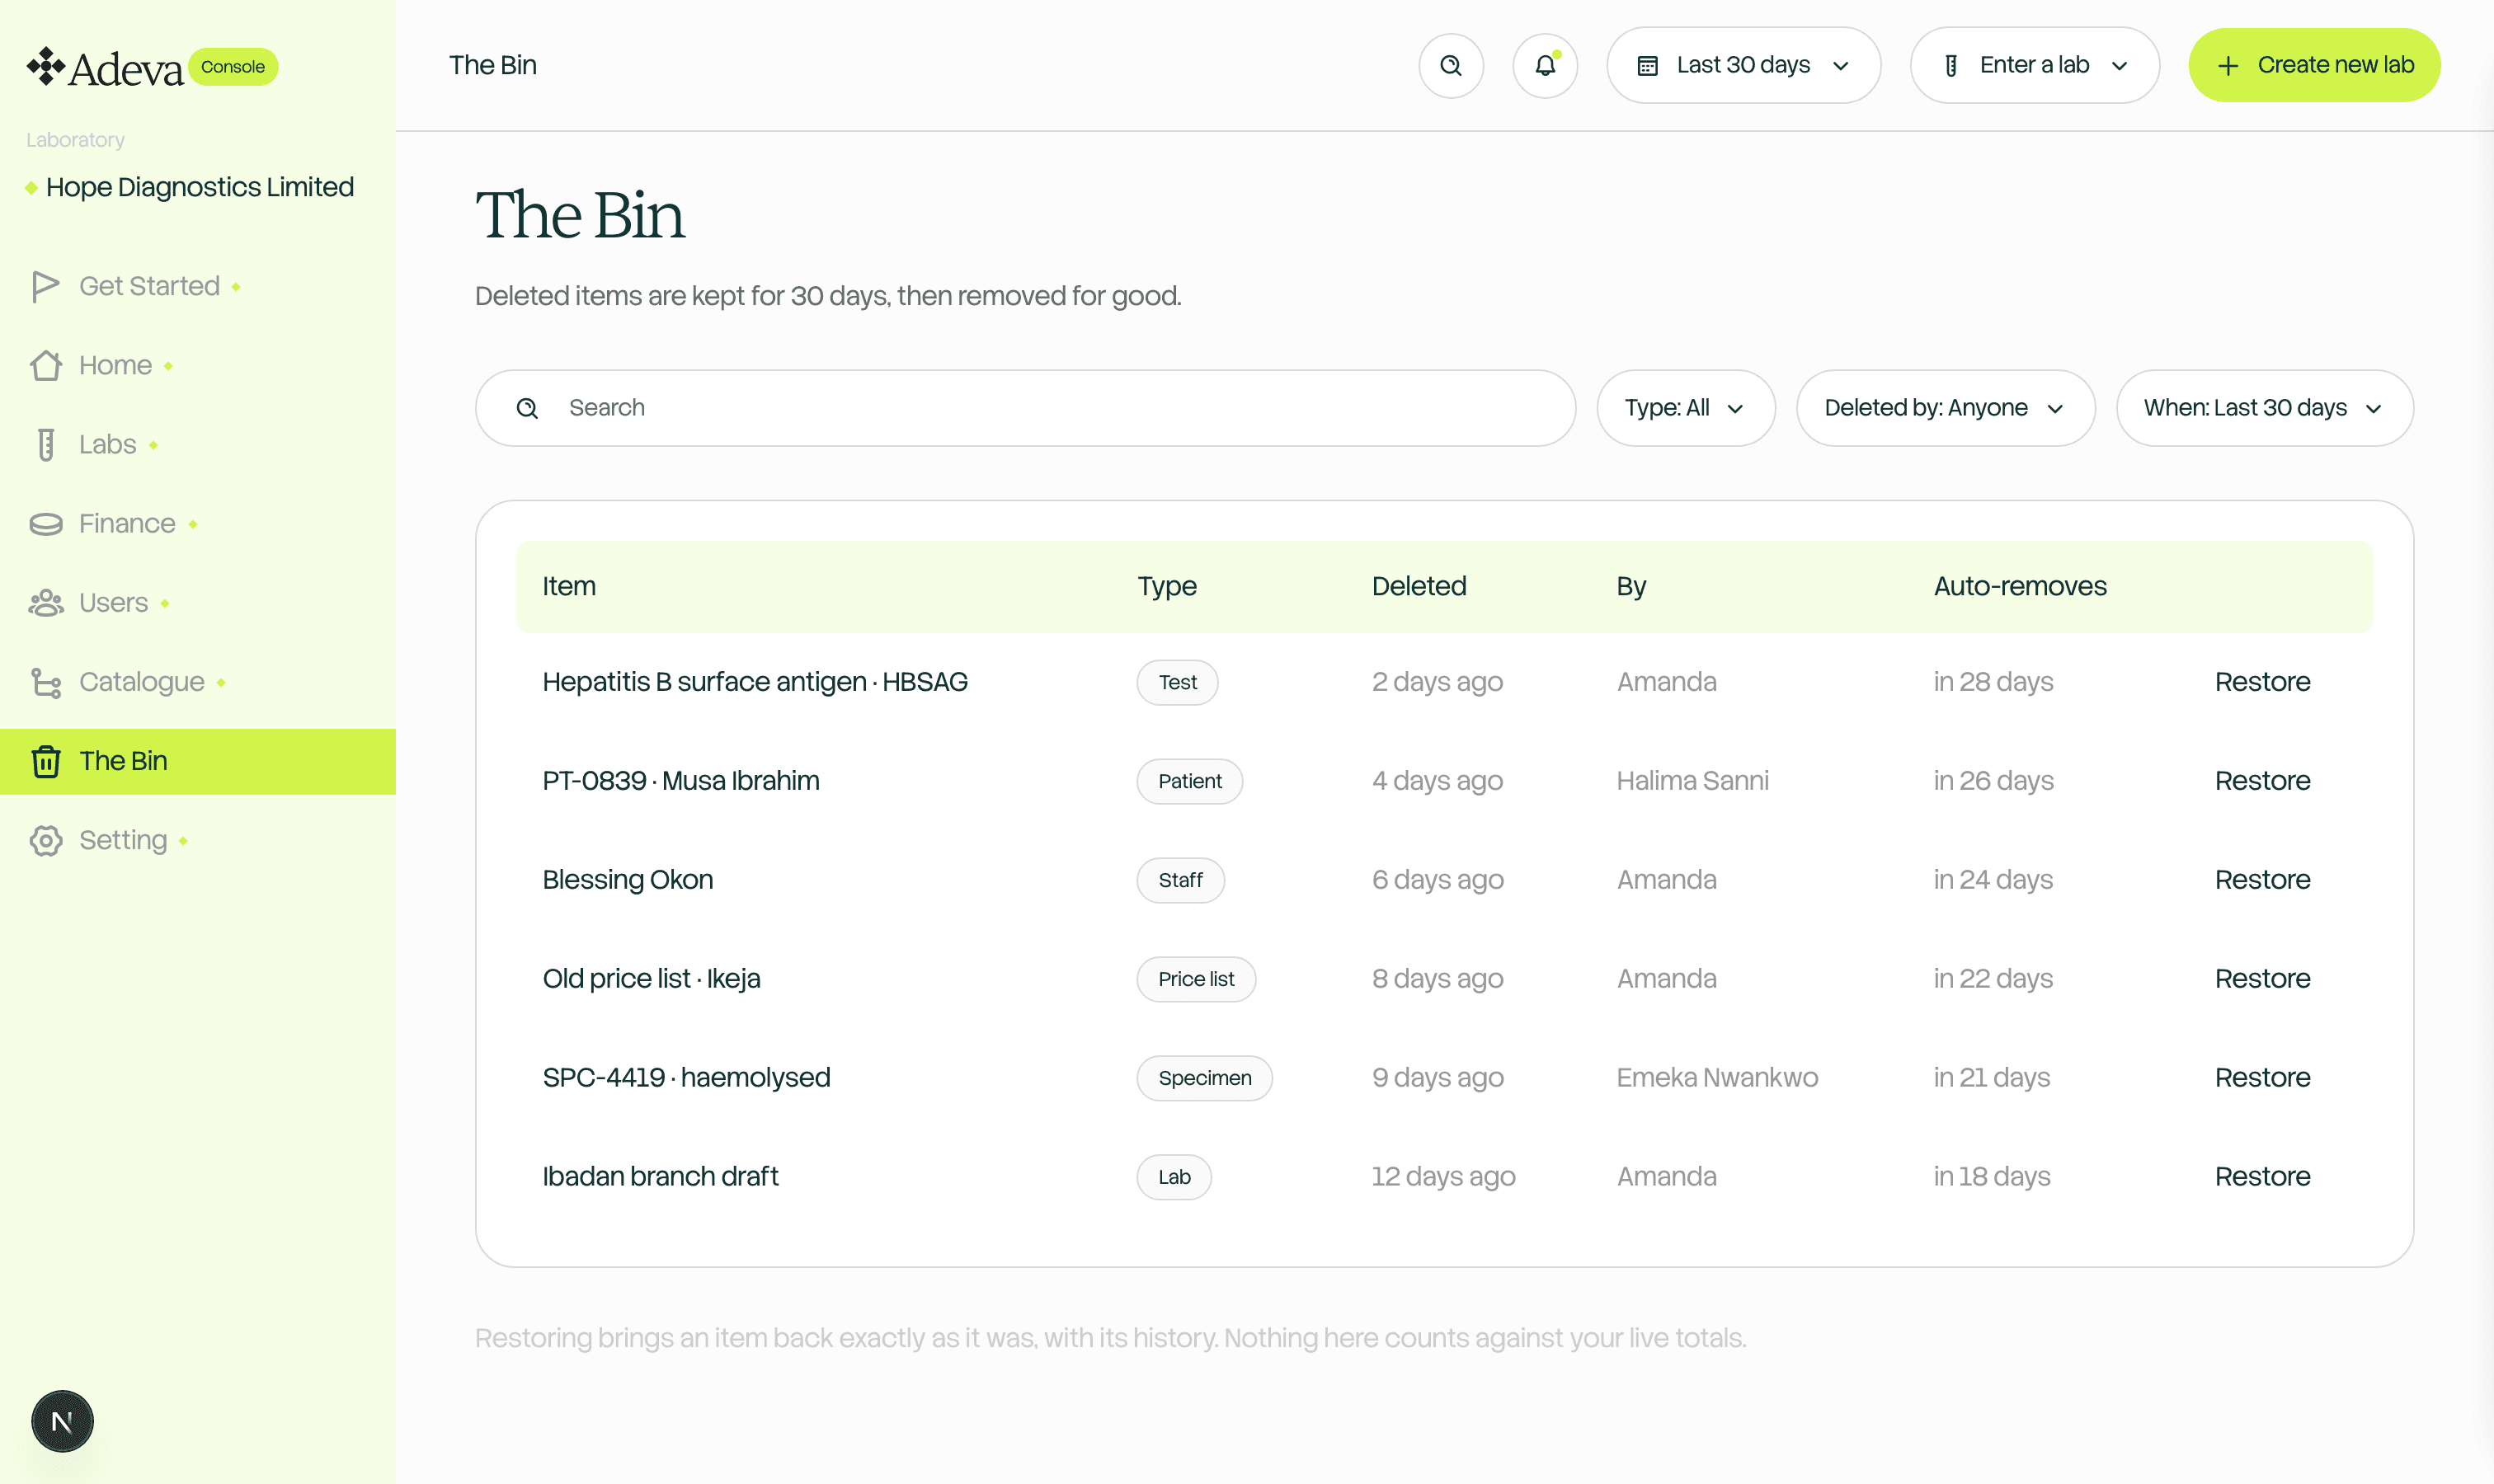Click the Lab type tag

coord(1174,1177)
